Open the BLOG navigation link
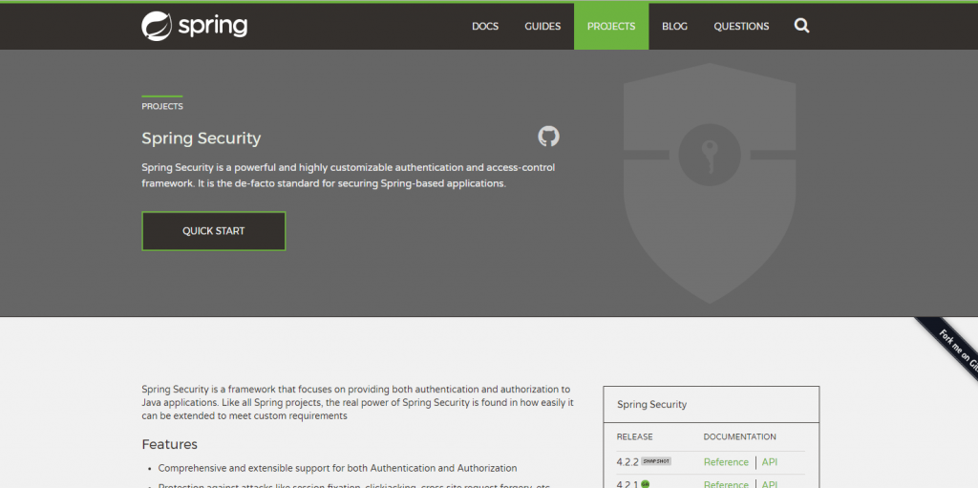The height and width of the screenshot is (488, 978). 674,27
